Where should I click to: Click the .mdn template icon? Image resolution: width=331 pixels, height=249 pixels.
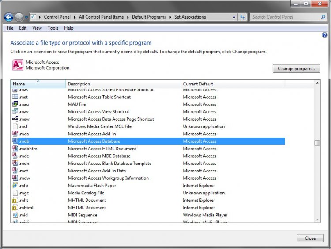(x=15, y=163)
